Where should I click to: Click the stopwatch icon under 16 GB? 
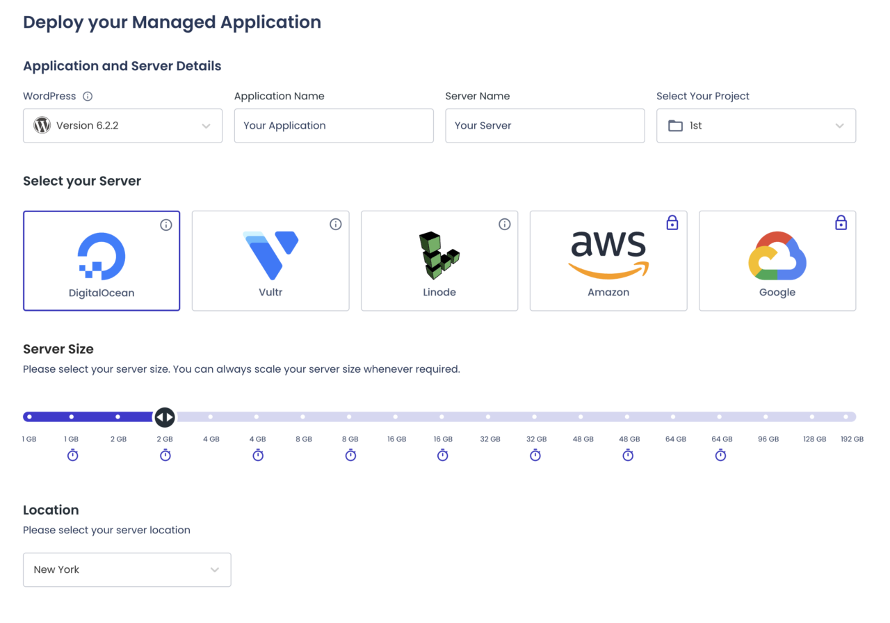(443, 455)
